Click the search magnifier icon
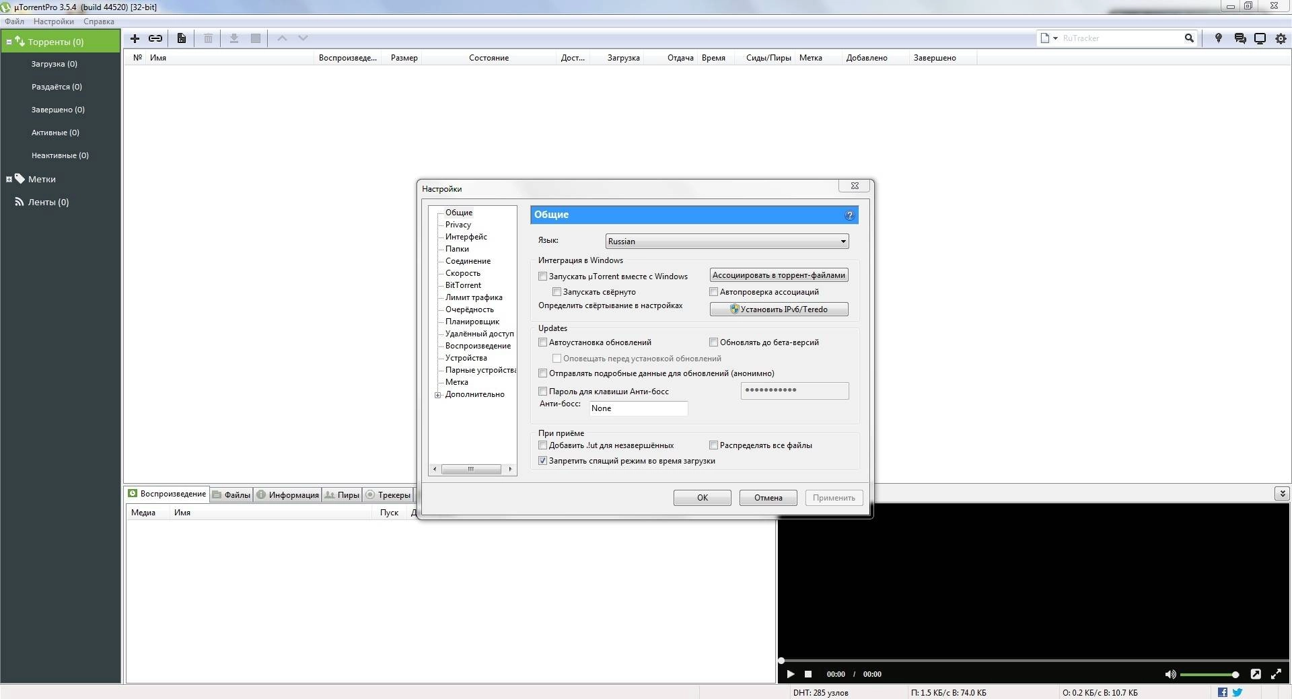This screenshot has width=1292, height=699. (1189, 38)
